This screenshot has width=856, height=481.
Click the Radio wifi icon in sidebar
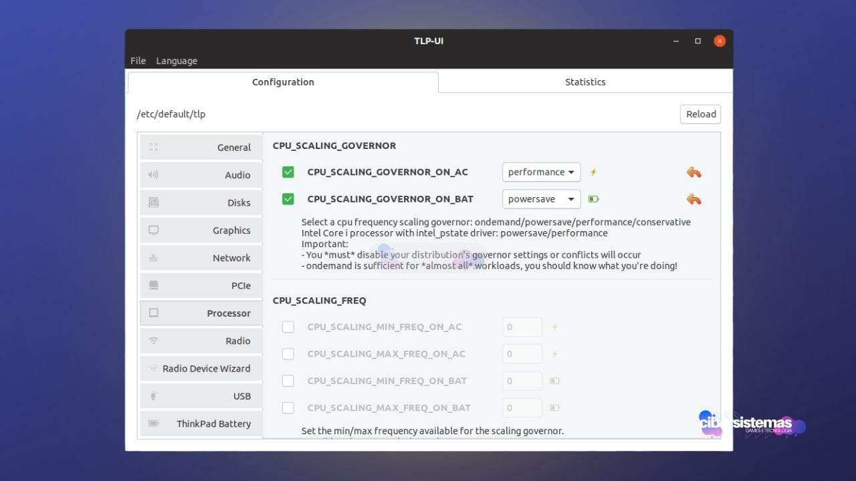154,341
